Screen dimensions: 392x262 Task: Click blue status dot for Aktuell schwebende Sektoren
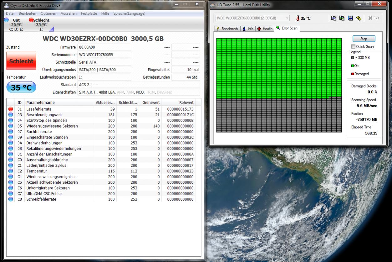pyautogui.click(x=11, y=182)
